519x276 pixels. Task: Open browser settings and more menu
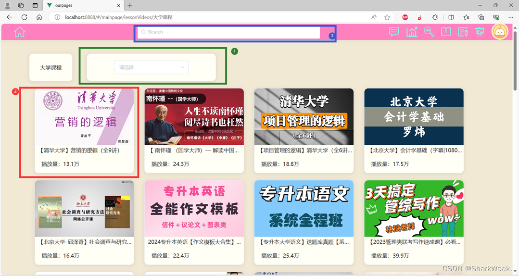[x=511, y=17]
